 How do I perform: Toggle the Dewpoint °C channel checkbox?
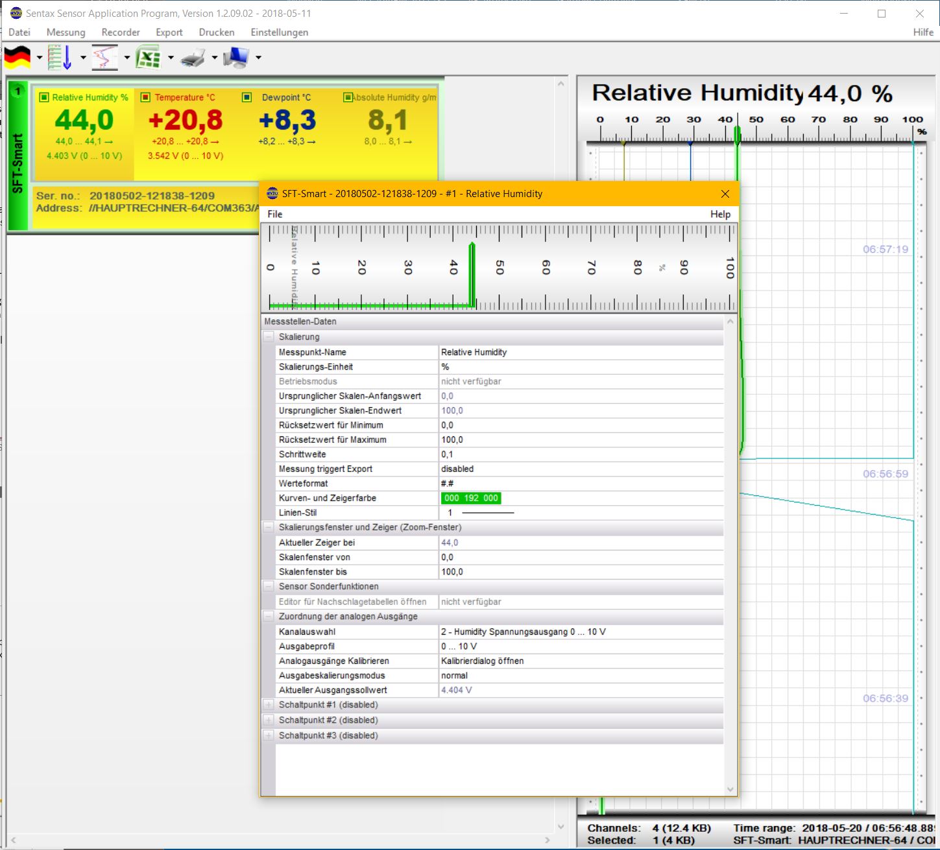247,97
